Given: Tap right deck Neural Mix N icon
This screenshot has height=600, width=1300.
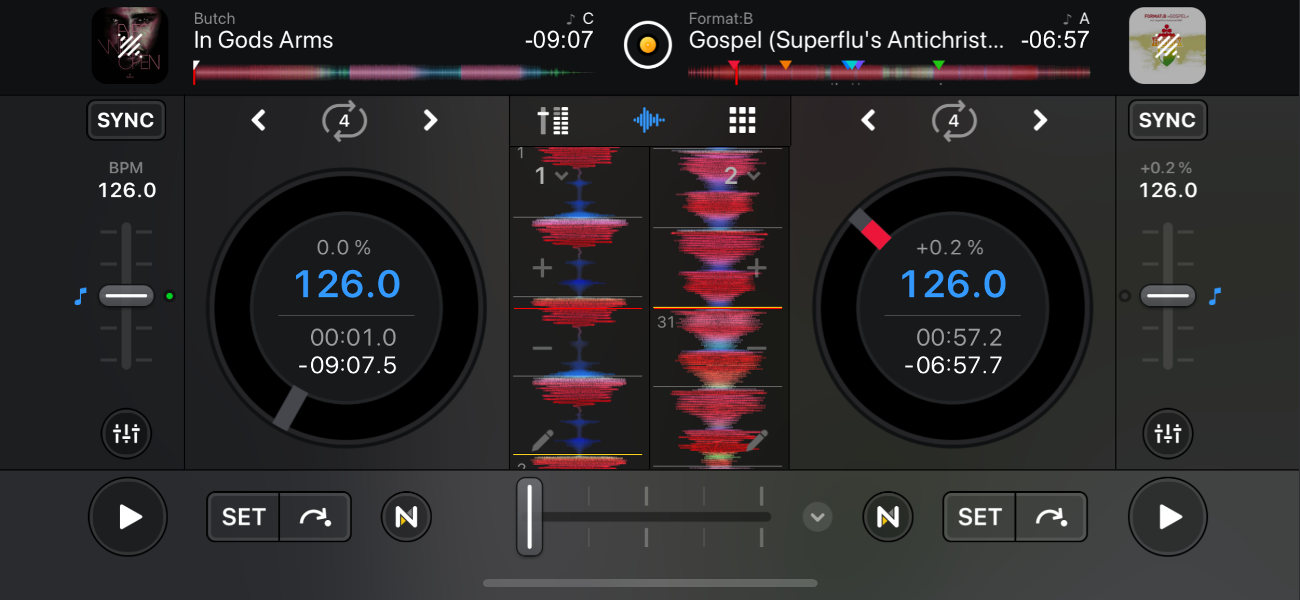Looking at the screenshot, I should tap(887, 516).
